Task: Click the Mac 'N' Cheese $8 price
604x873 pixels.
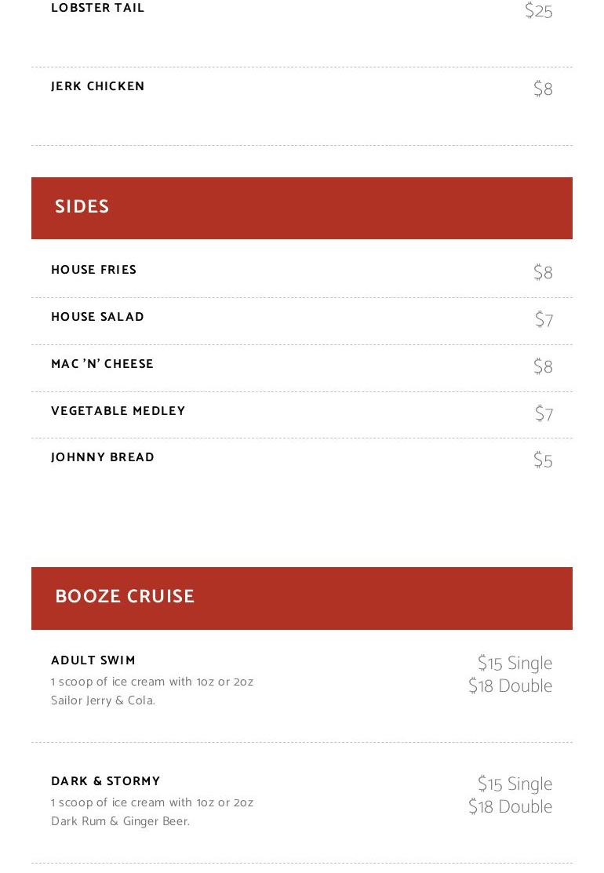Action: coord(543,367)
